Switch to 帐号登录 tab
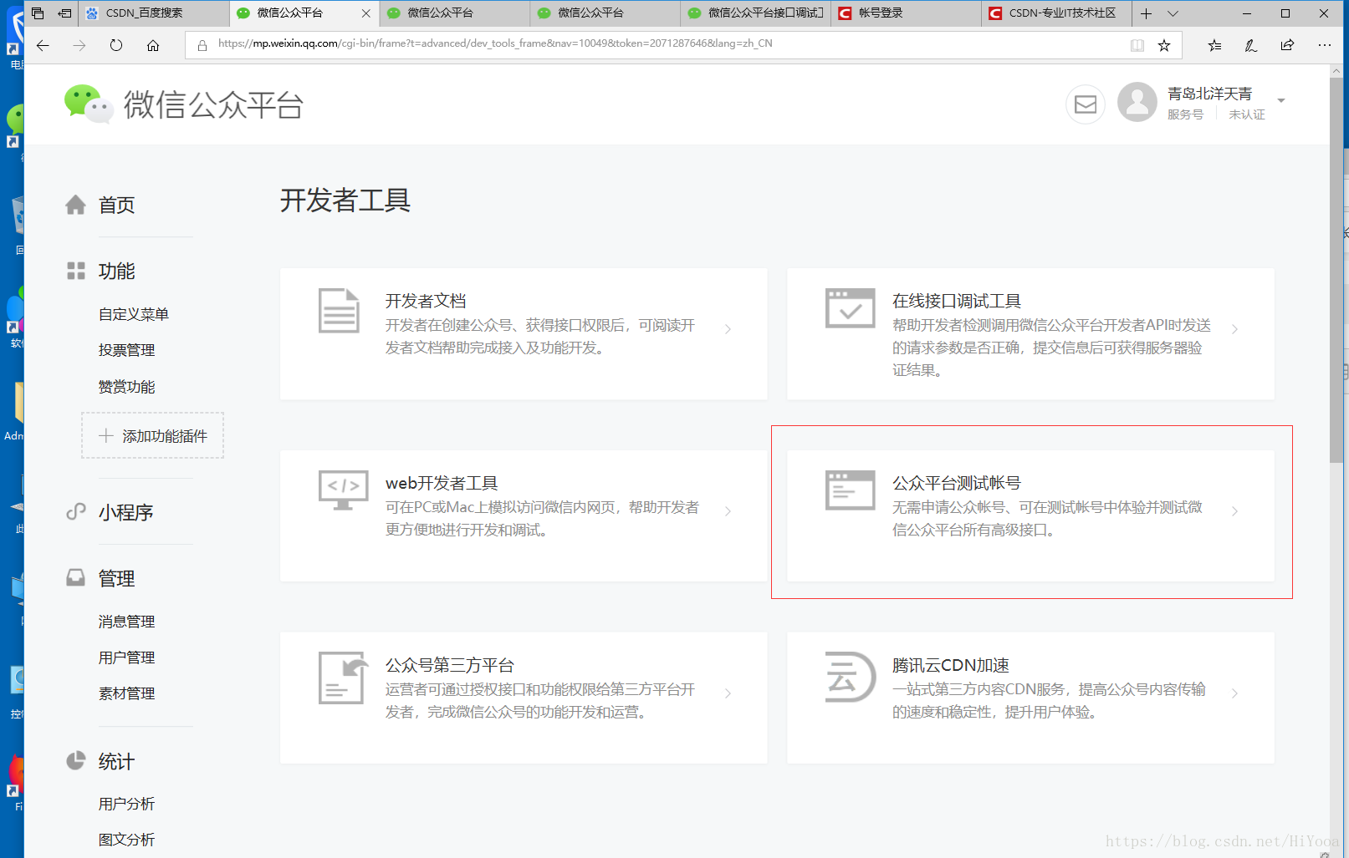The width and height of the screenshot is (1349, 858). pos(907,13)
